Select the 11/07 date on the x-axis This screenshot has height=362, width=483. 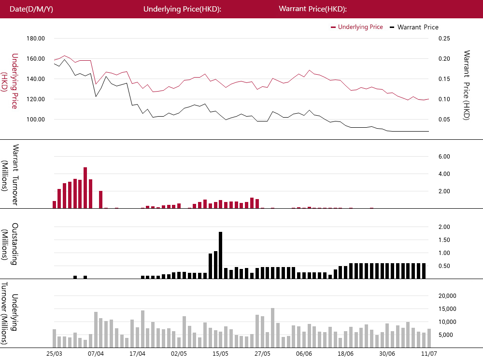[x=429, y=354]
